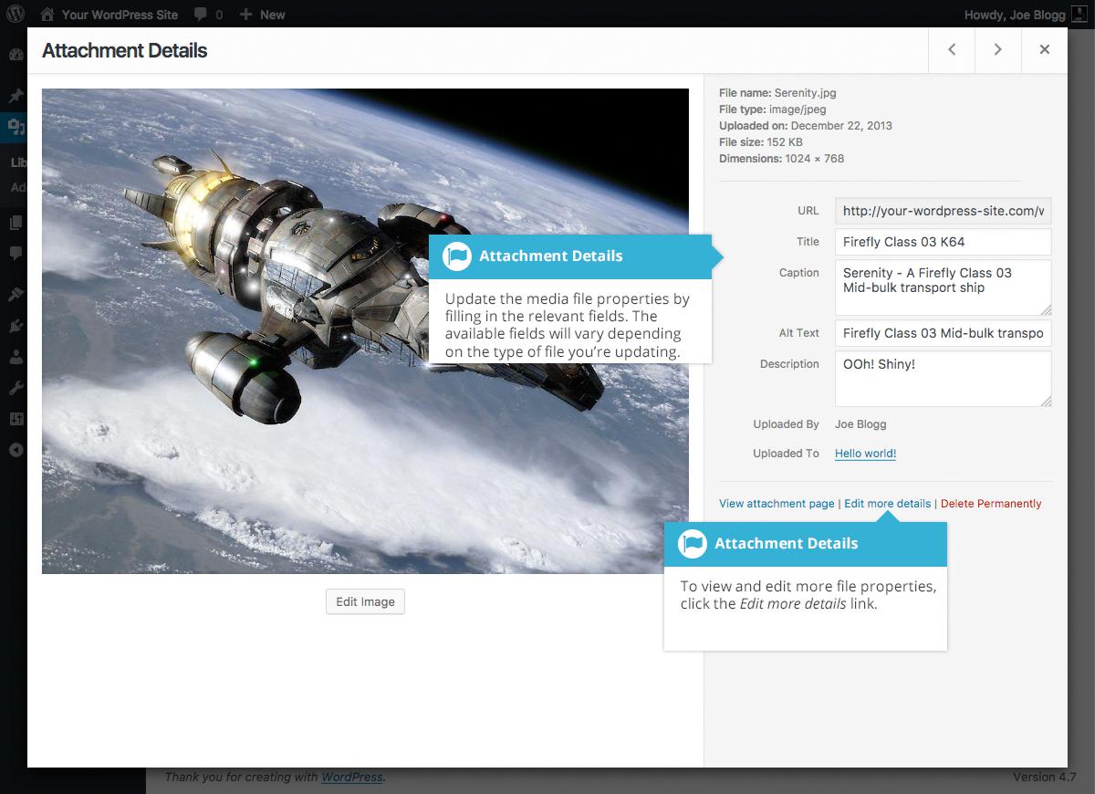Click the Edit Image button
Image resolution: width=1095 pixels, height=794 pixels.
pyautogui.click(x=365, y=601)
